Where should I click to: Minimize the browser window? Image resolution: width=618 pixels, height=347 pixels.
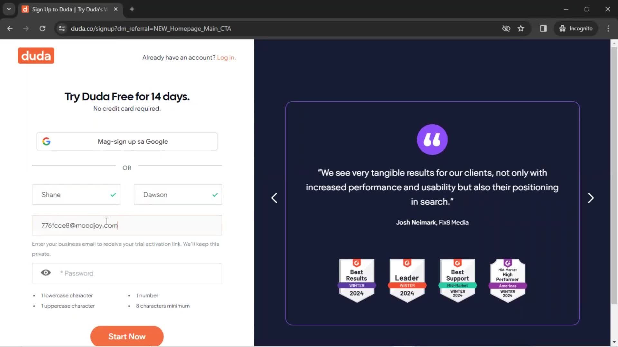coord(566,9)
